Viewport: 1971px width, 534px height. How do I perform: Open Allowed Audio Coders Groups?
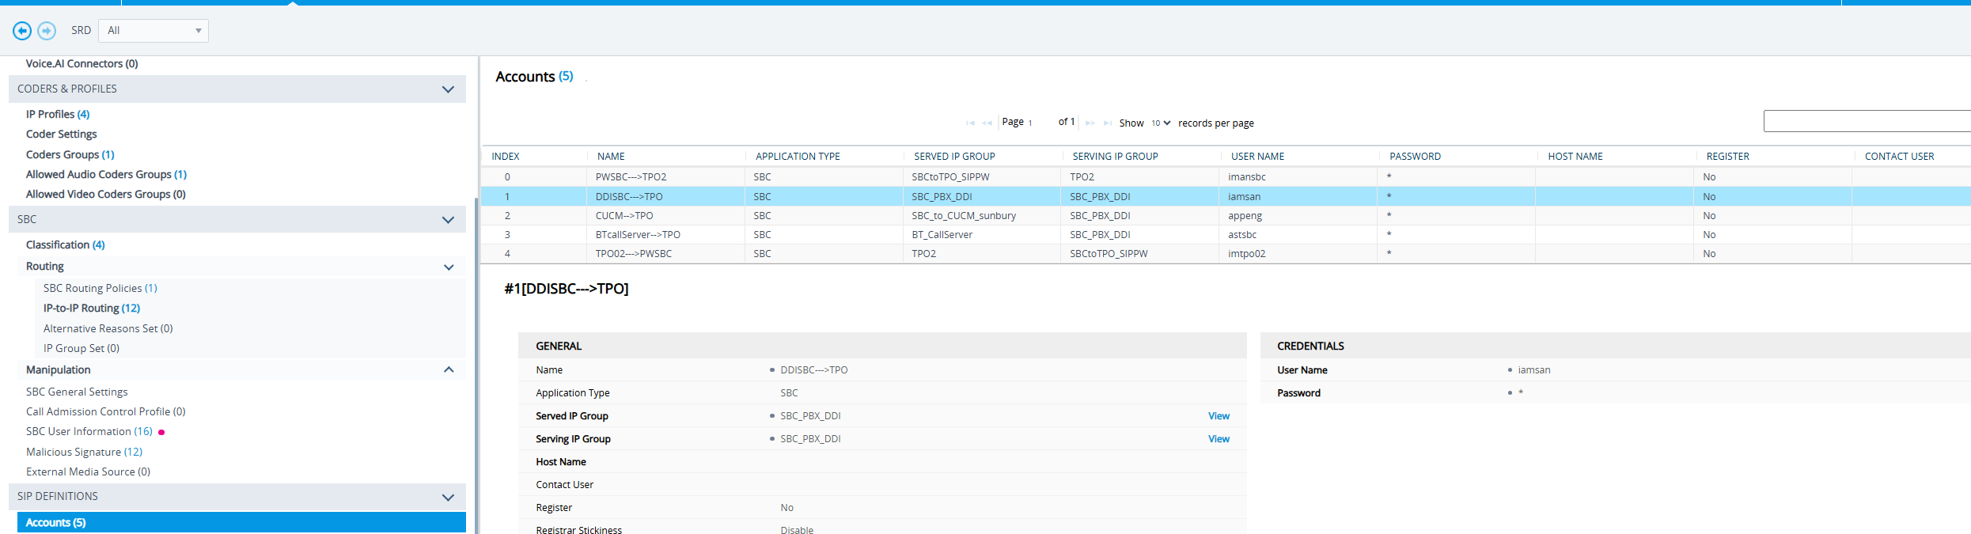[x=106, y=174]
